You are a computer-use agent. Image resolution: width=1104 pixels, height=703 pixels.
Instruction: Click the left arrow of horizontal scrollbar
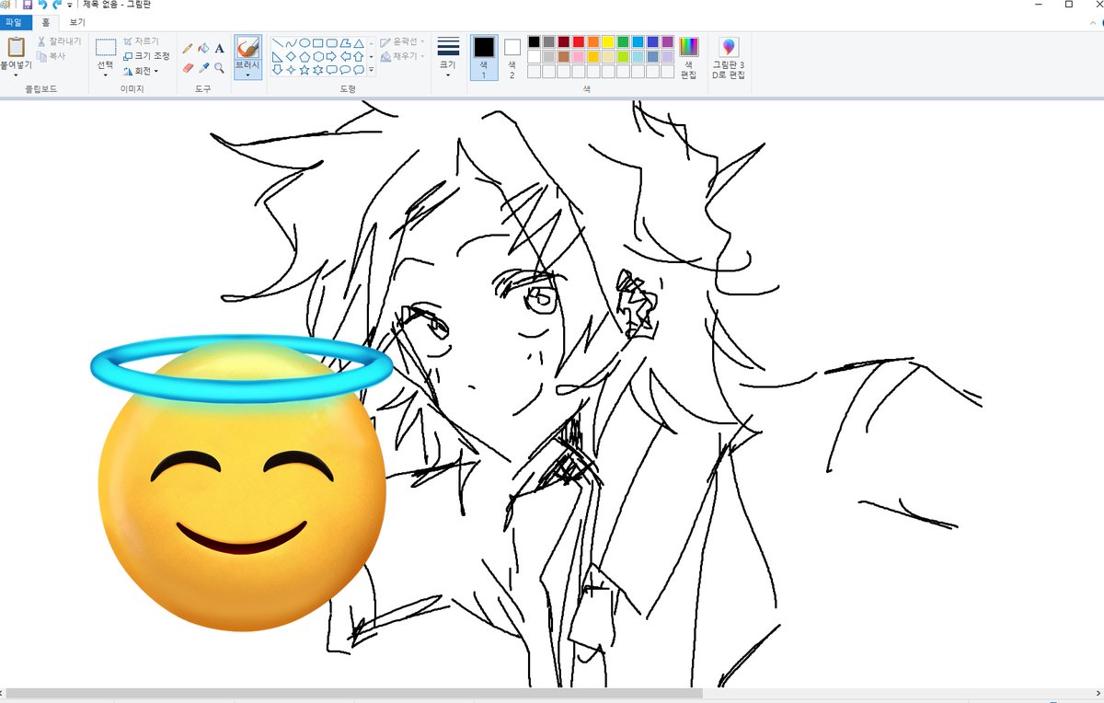(3, 693)
